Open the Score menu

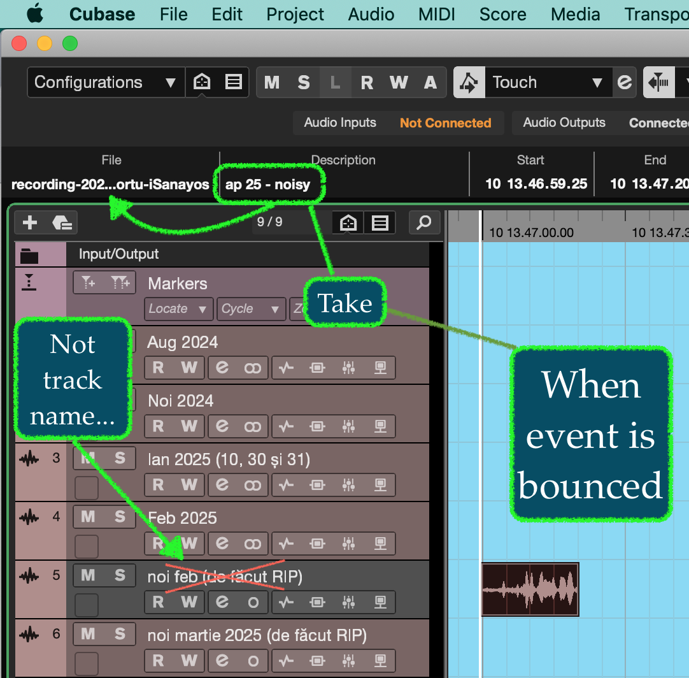tap(502, 14)
